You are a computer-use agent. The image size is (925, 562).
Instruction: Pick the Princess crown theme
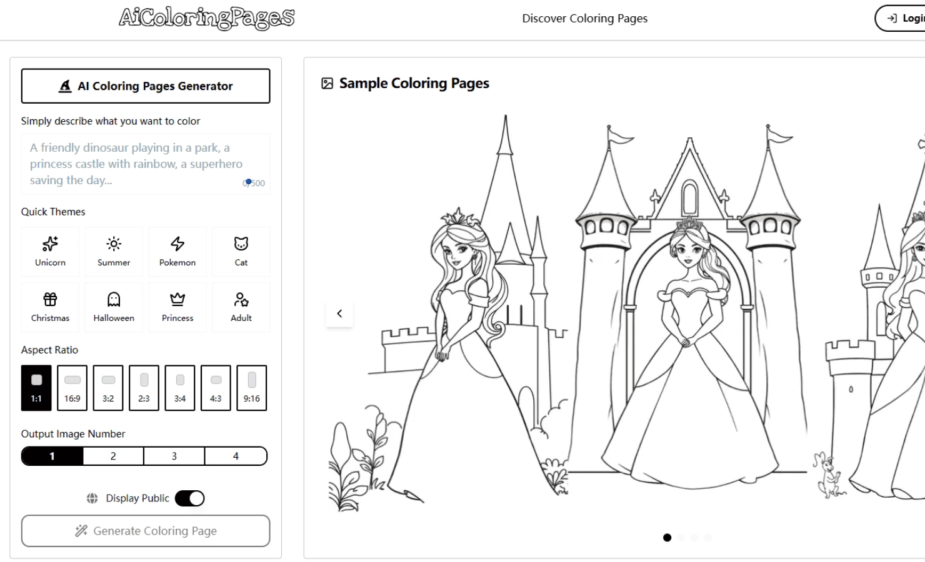point(177,307)
